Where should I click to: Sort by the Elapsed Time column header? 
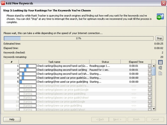tap(136, 62)
